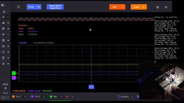
Task: Click the blue time trigger position handle below plot
Action: 91,87
